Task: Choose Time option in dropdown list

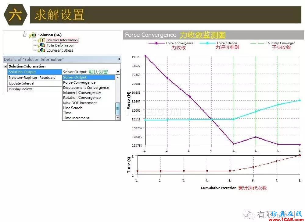Action: click(89, 113)
